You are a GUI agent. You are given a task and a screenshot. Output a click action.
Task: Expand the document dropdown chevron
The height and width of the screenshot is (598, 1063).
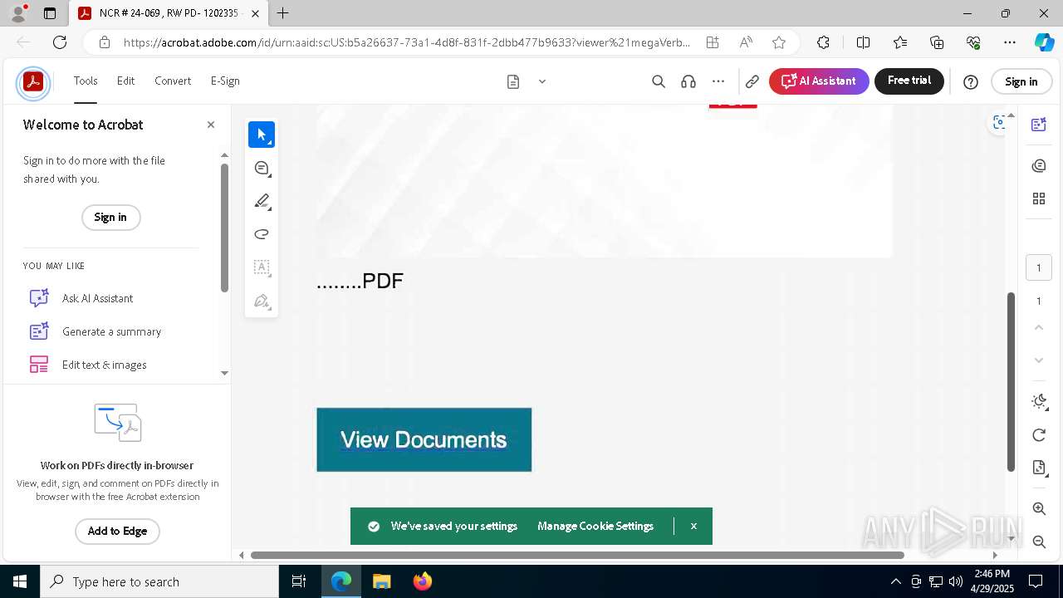(542, 81)
